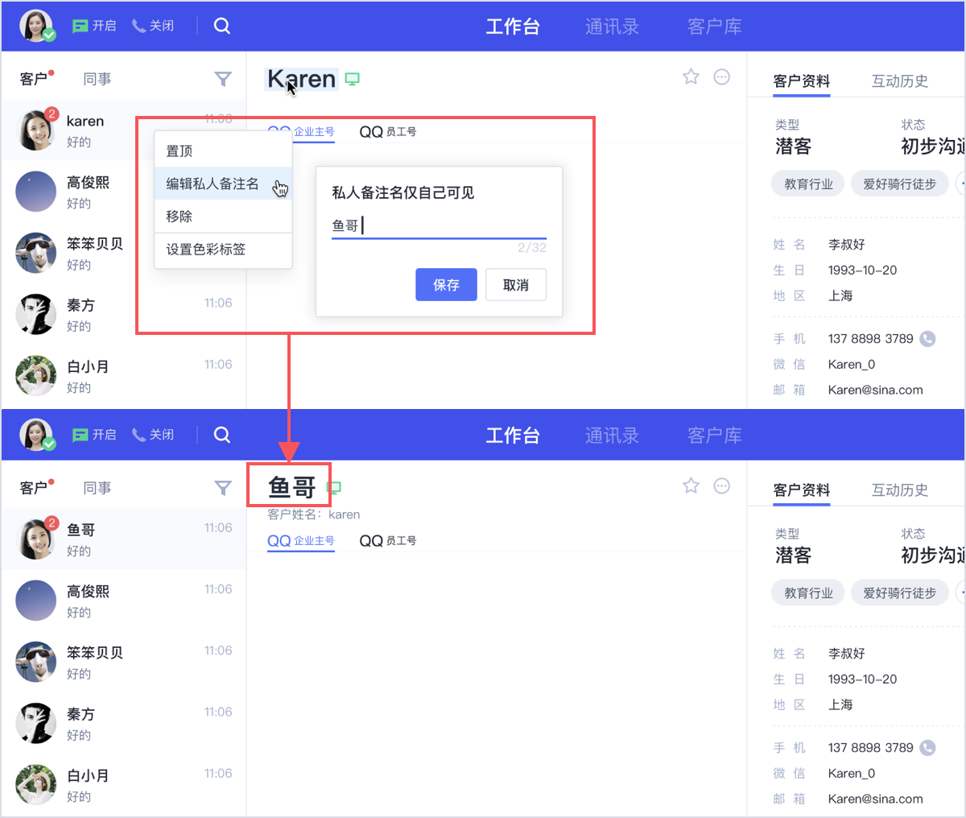Click 爱好骑行徒步 tag in lower profile

tap(899, 593)
